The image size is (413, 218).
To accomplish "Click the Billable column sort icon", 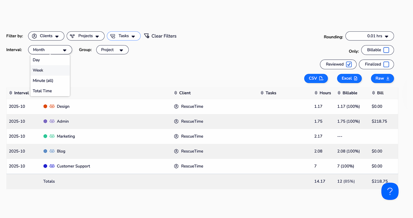I will (339, 93).
